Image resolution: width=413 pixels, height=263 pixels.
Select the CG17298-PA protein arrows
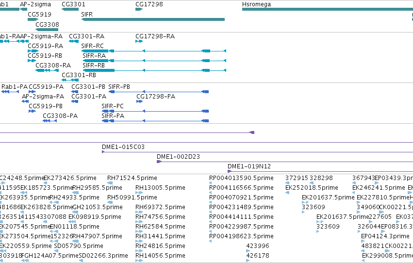point(140,101)
